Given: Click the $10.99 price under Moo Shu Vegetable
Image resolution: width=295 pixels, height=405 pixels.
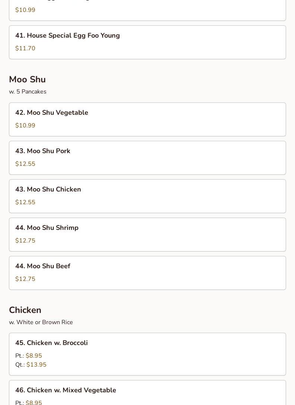Looking at the screenshot, I should pyautogui.click(x=25, y=126).
